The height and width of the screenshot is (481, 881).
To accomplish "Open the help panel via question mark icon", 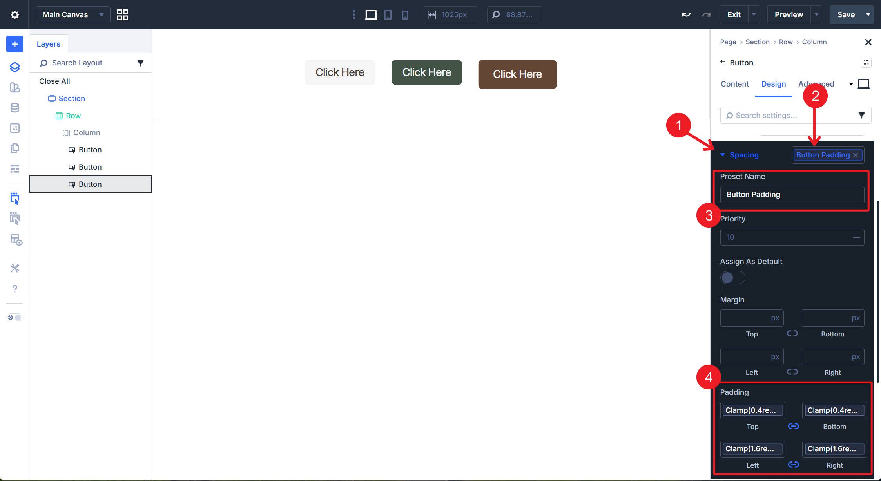I will tap(14, 289).
